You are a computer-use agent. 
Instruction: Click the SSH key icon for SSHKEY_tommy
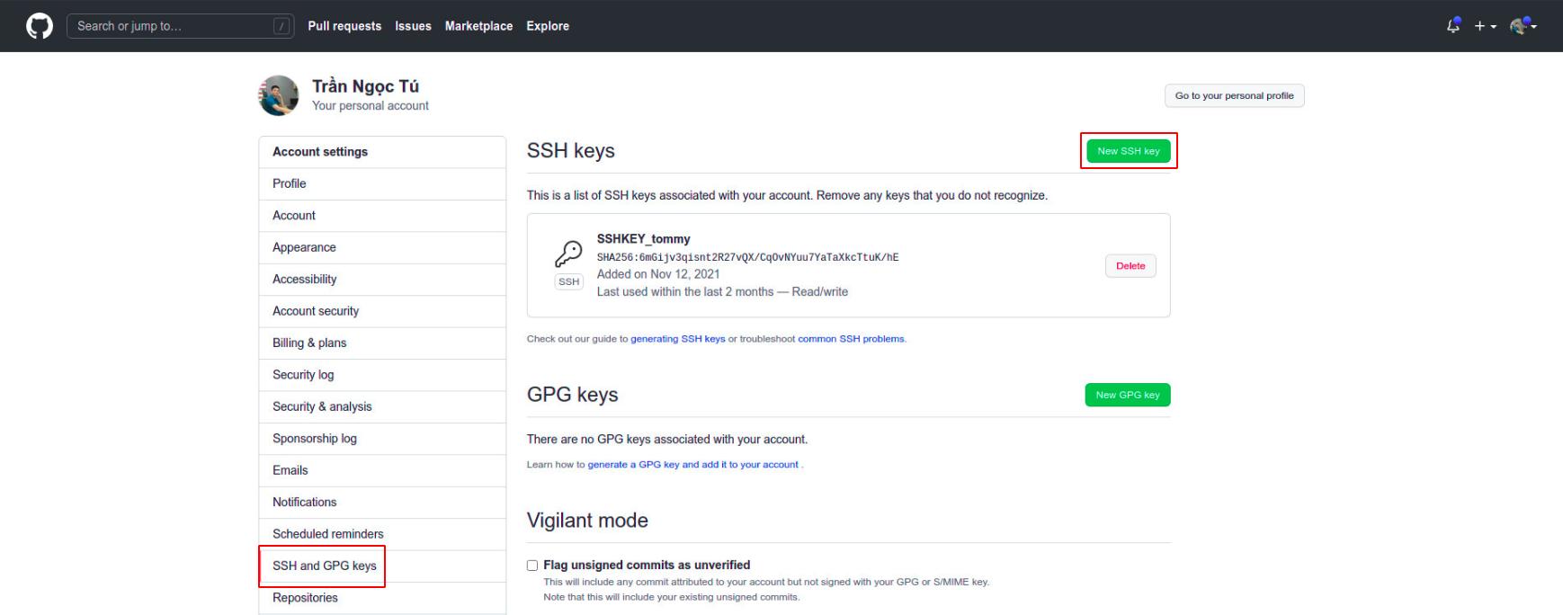(568, 254)
